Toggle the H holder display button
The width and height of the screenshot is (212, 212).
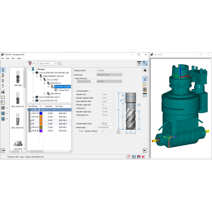coord(118,132)
